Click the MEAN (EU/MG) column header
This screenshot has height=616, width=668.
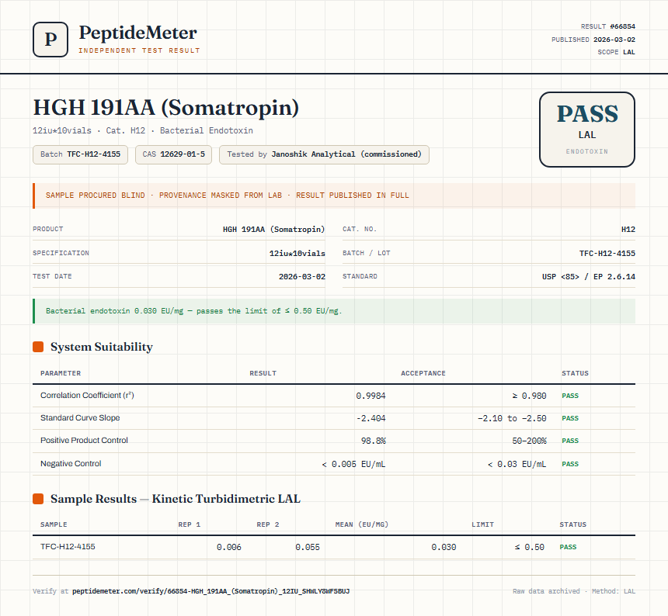362,524
